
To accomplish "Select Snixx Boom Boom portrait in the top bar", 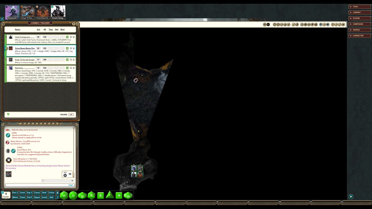I will click(x=42, y=12).
